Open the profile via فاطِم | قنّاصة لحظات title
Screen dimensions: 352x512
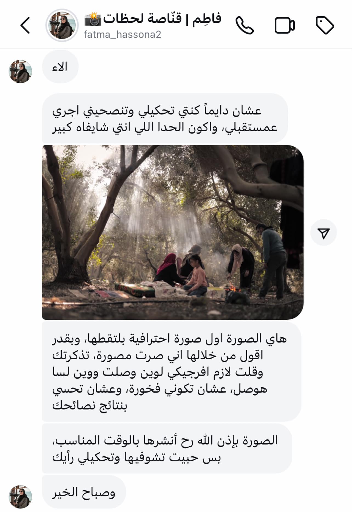[162, 19]
